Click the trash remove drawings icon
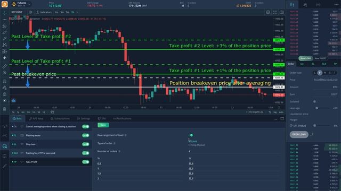This screenshot has height=191, width=341. [5, 109]
